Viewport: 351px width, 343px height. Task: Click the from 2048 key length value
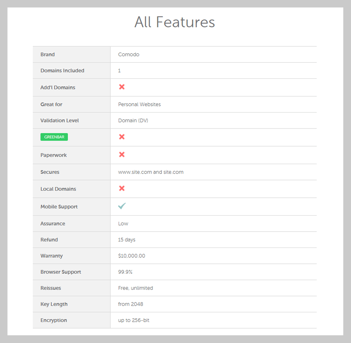point(130,304)
